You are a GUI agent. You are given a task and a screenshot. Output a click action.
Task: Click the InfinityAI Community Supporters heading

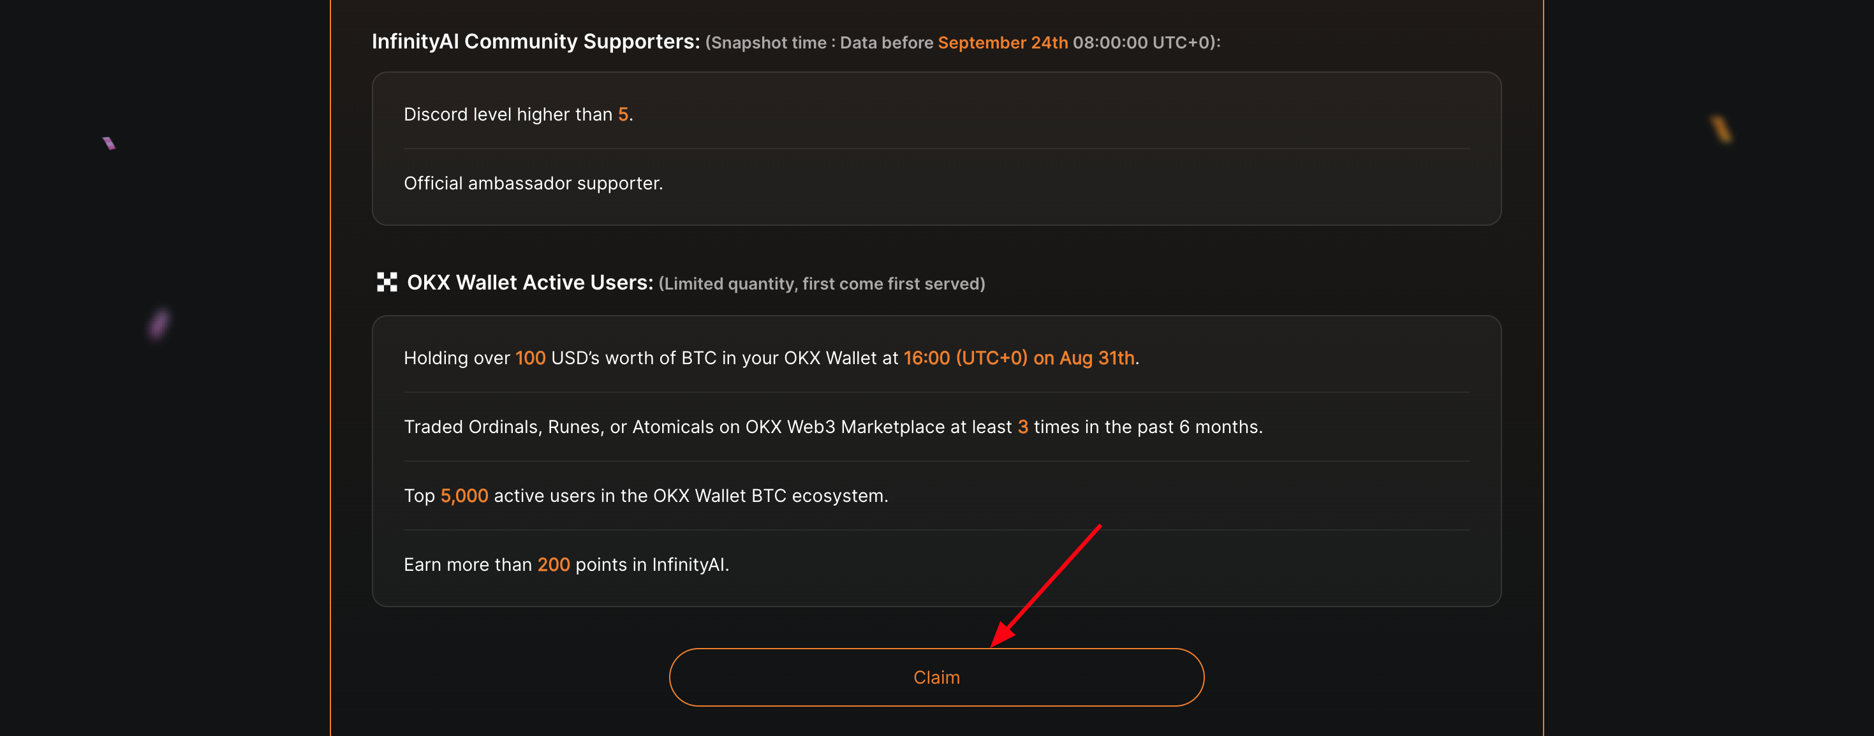[535, 41]
